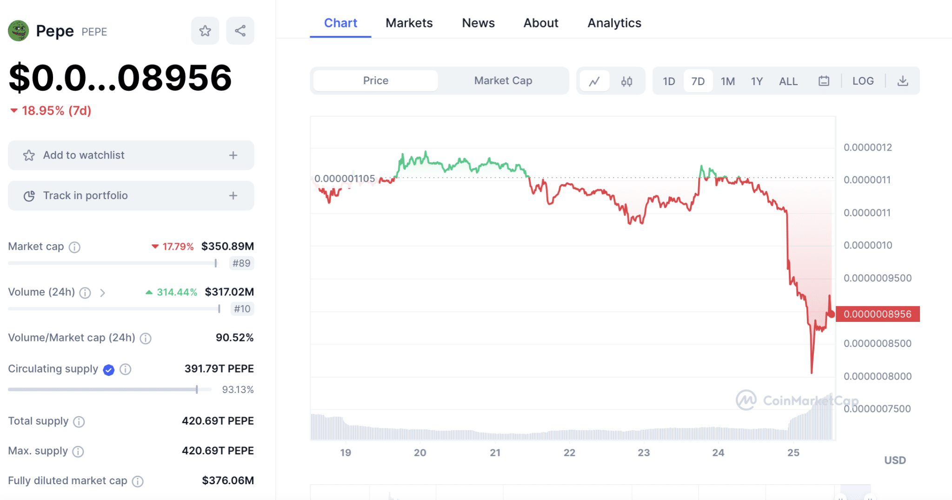Expand Volume (24h) details chevron

click(x=103, y=293)
